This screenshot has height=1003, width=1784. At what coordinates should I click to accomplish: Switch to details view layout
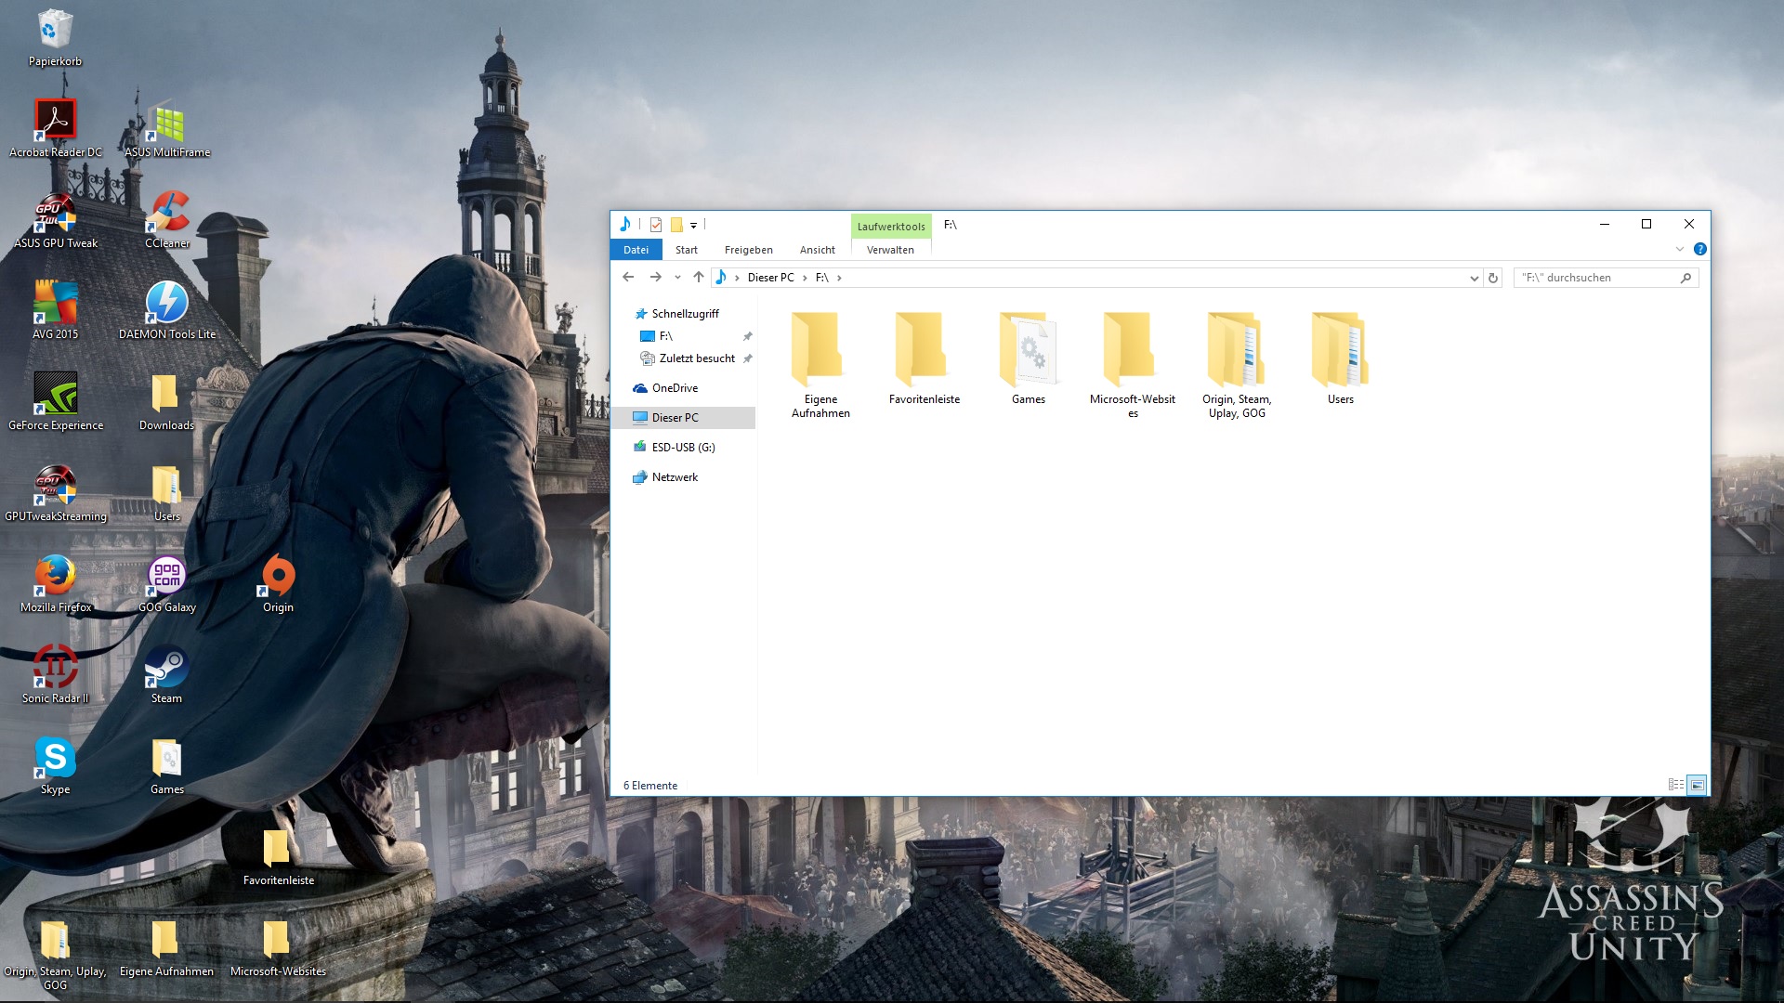pos(1676,785)
